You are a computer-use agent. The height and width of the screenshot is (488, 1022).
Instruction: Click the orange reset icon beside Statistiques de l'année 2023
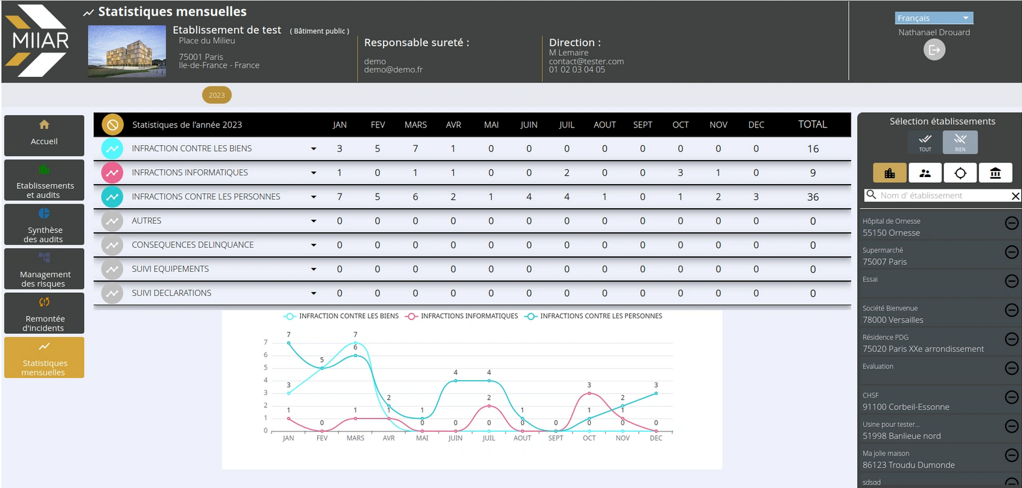(113, 124)
